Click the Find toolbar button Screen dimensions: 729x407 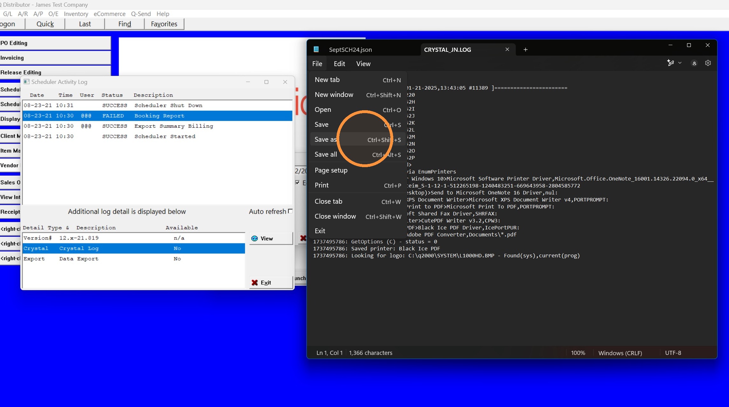click(x=125, y=24)
